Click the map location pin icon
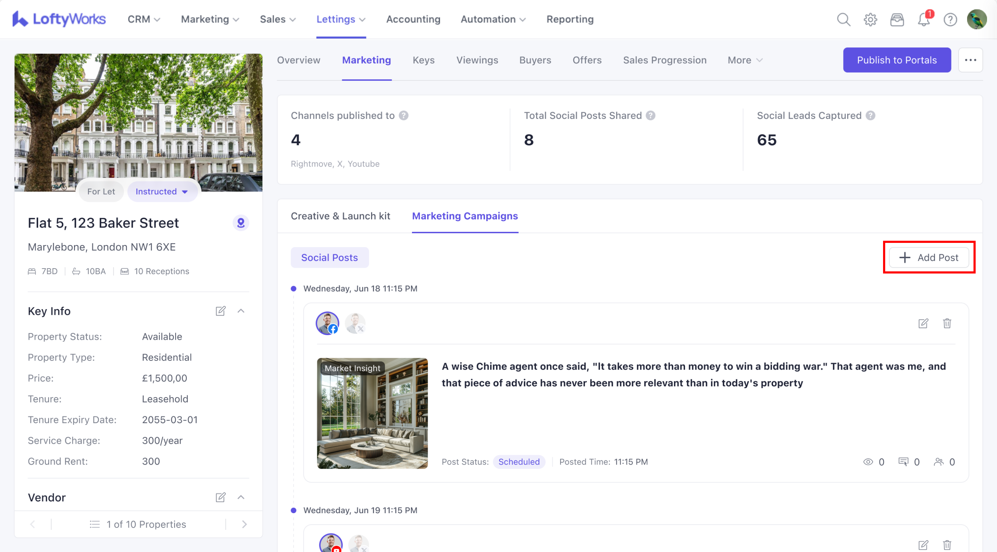997x552 pixels. tap(241, 223)
